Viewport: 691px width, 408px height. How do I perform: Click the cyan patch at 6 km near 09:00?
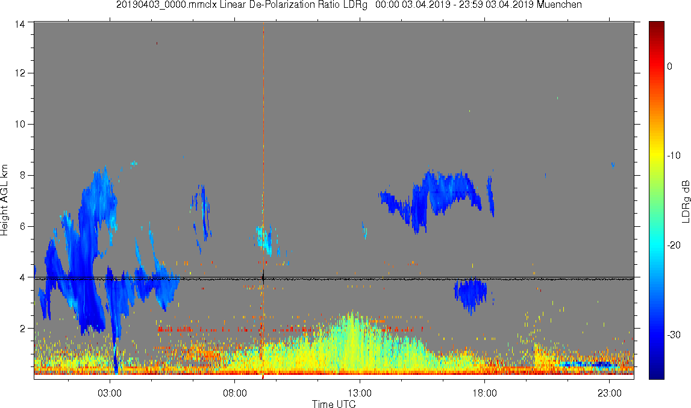266,240
